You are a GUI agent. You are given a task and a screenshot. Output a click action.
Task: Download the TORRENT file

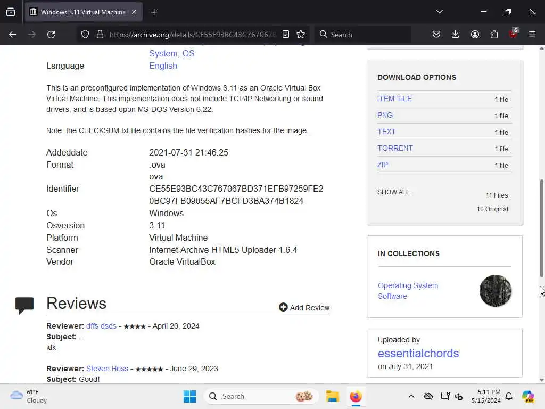click(x=395, y=148)
